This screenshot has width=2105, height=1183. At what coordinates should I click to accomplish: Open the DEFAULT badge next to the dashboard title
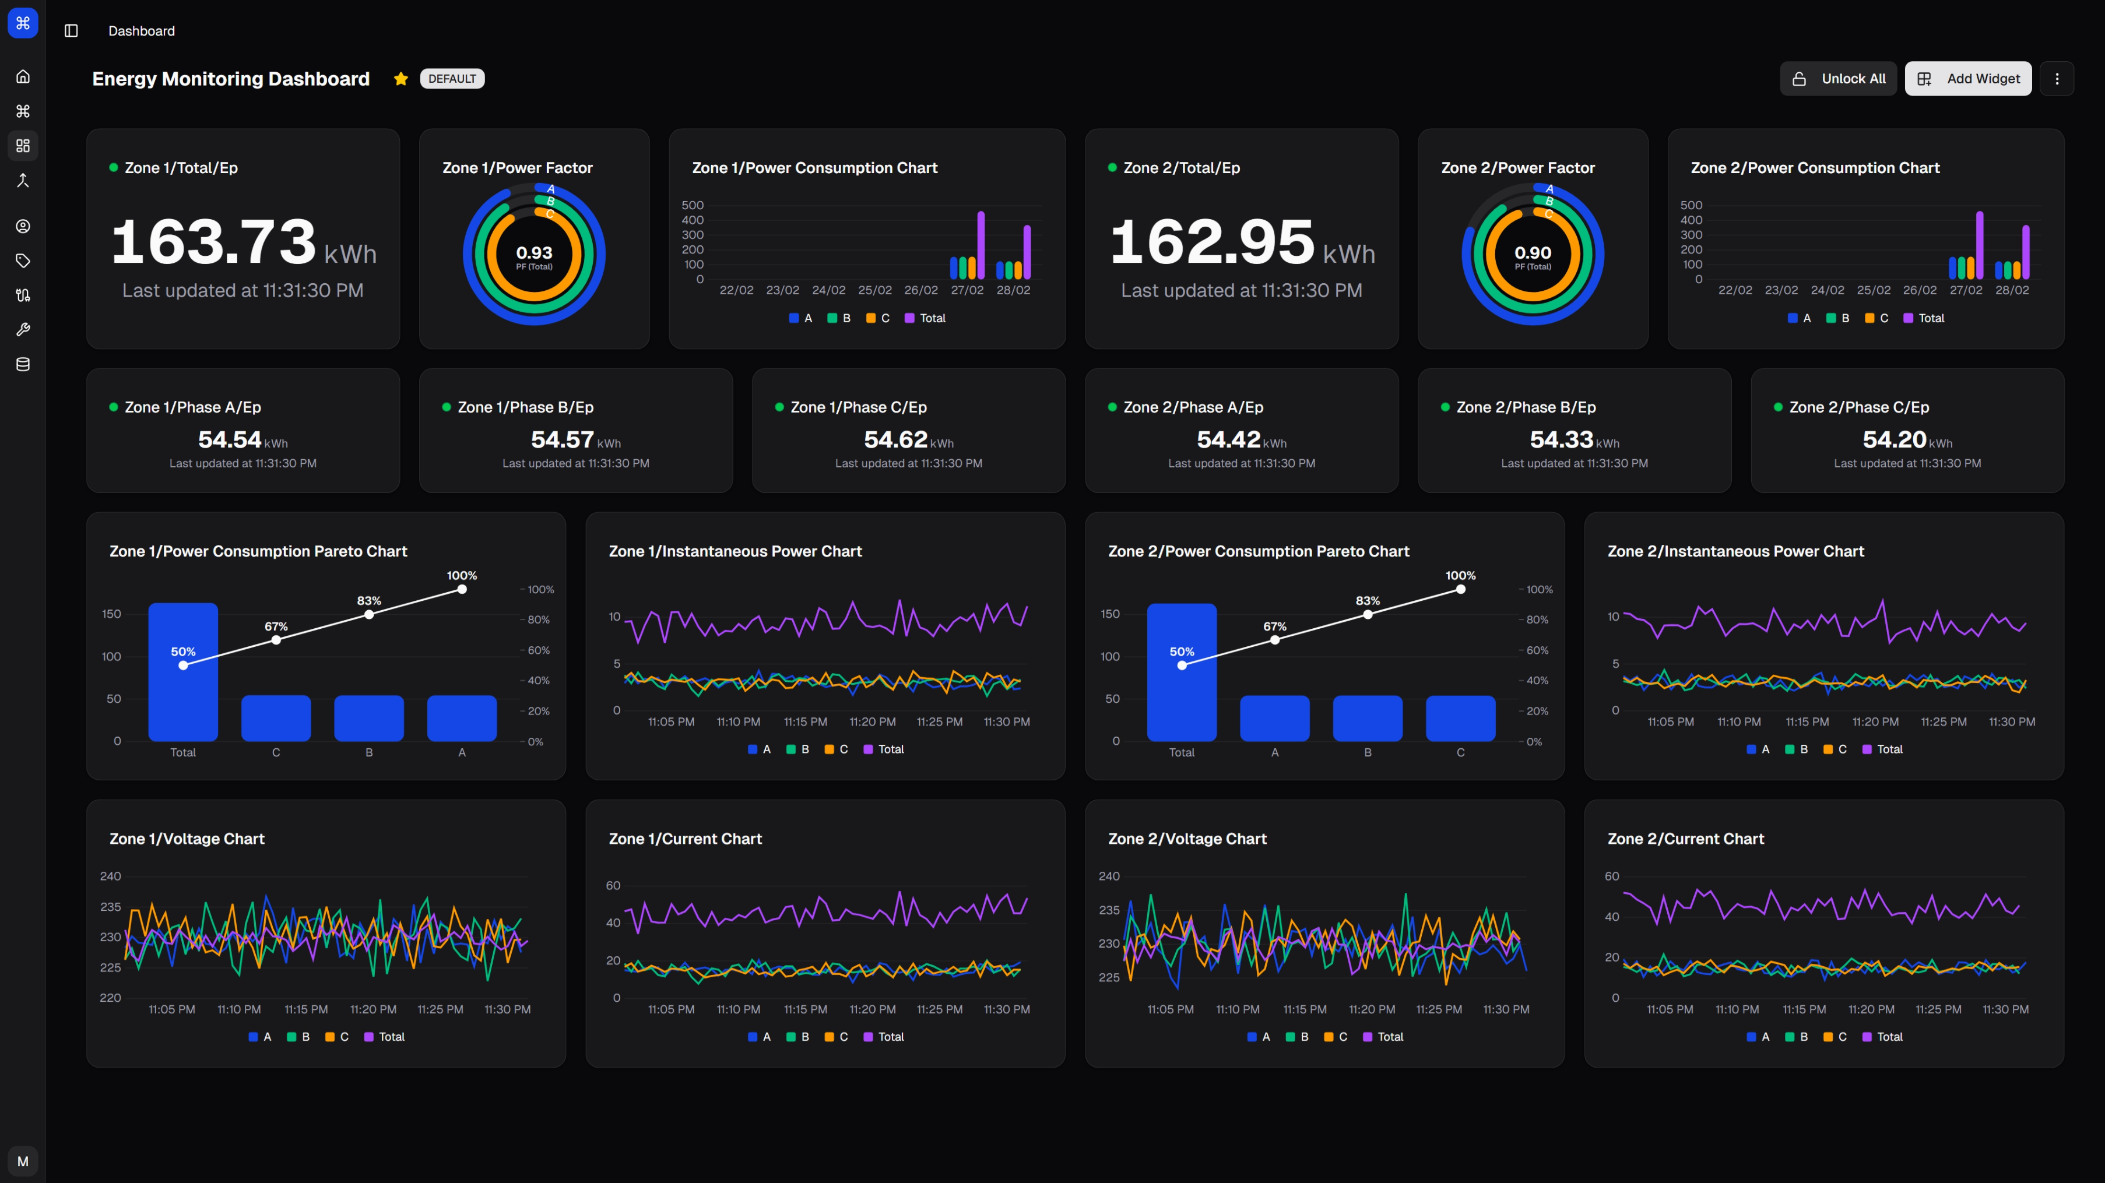click(x=452, y=79)
